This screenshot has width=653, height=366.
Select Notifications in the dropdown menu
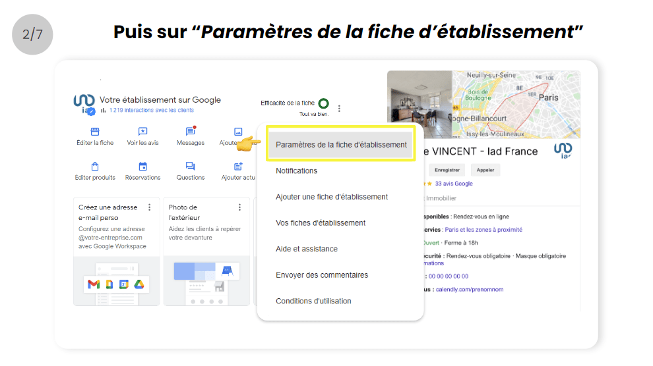coord(297,170)
